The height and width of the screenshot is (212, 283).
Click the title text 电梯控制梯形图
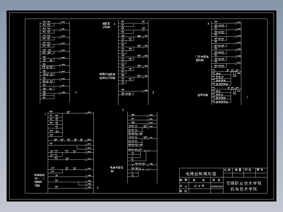point(201,174)
